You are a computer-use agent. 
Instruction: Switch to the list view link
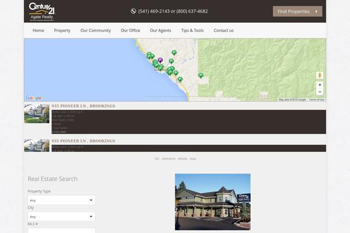tap(157, 159)
